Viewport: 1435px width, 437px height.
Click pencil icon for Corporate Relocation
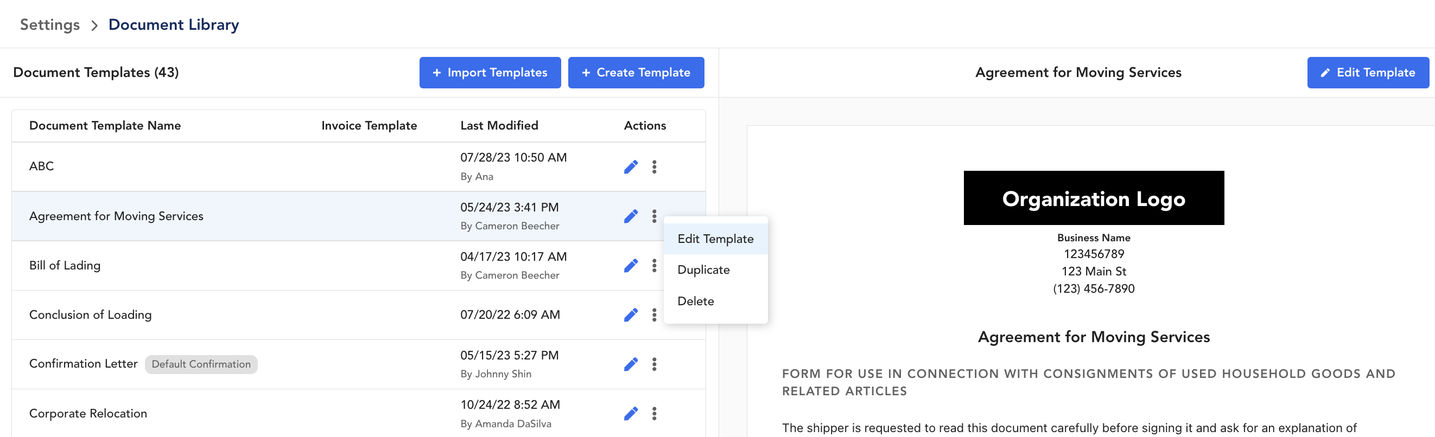(x=631, y=414)
